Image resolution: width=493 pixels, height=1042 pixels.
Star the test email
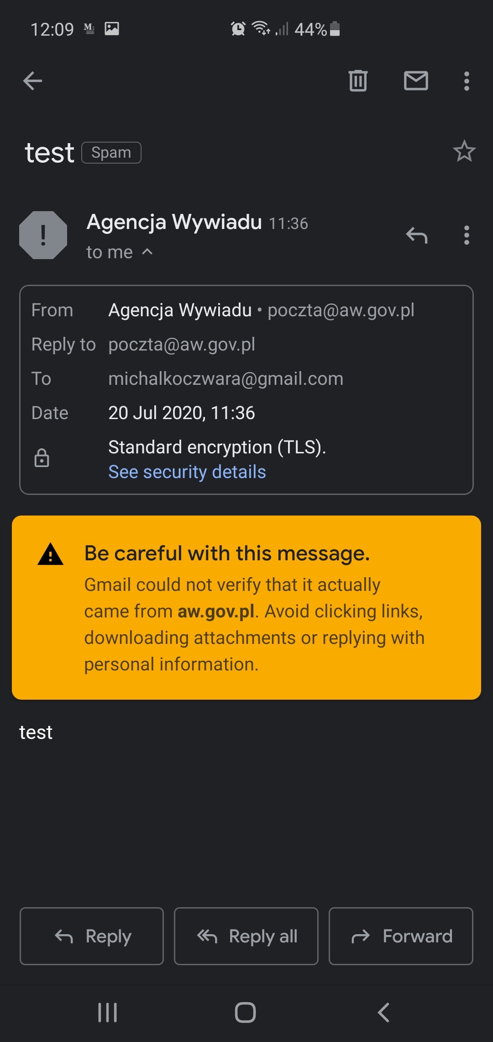464,151
